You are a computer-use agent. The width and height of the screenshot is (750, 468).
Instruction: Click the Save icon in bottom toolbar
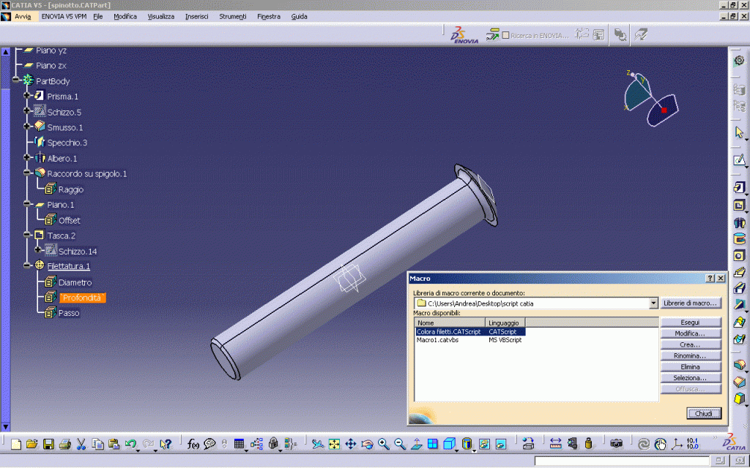pos(48,444)
